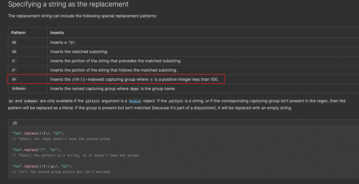Select the "Pattern" column header
Image resolution: width=359 pixels, height=184 pixels.
tap(18, 33)
